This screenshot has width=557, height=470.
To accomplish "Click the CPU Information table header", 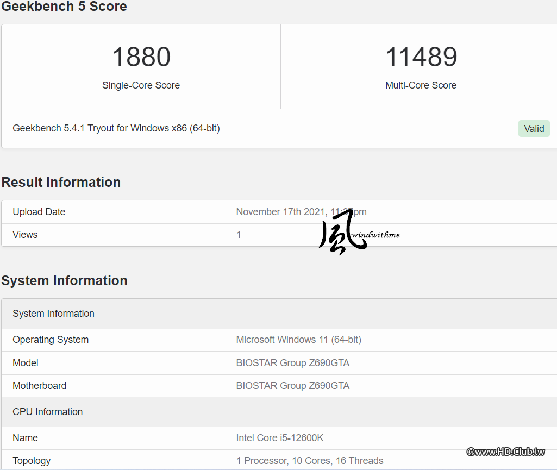I will click(279, 412).
